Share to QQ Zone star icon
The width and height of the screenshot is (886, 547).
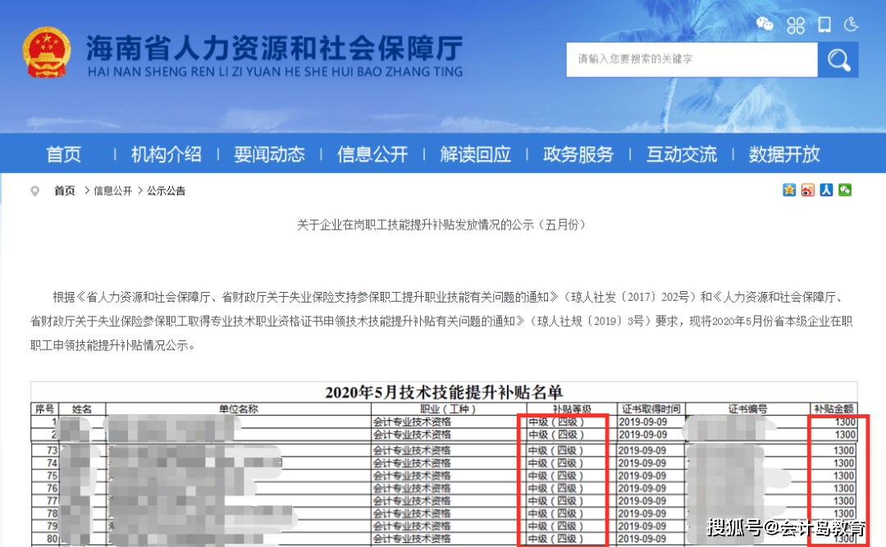pos(789,190)
